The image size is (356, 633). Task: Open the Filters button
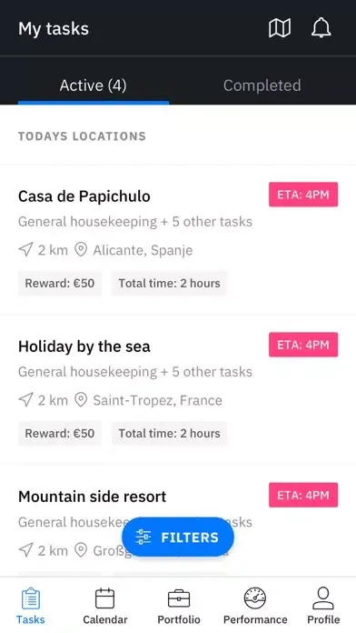pyautogui.click(x=178, y=538)
